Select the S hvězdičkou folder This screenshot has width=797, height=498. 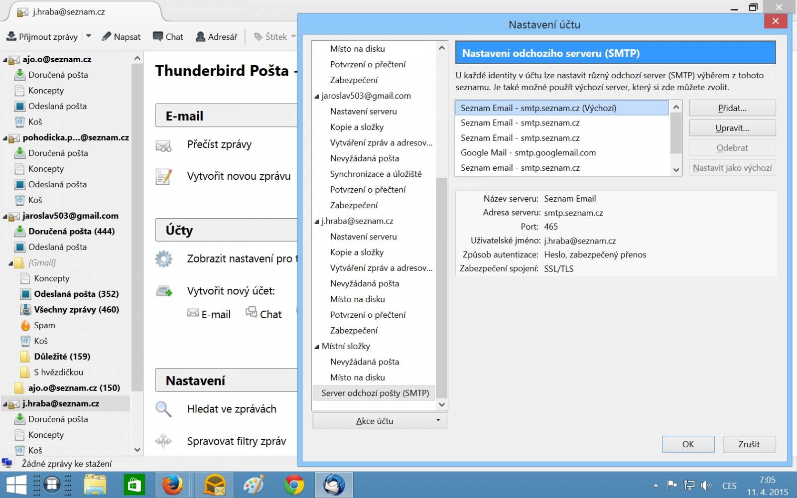coord(58,372)
